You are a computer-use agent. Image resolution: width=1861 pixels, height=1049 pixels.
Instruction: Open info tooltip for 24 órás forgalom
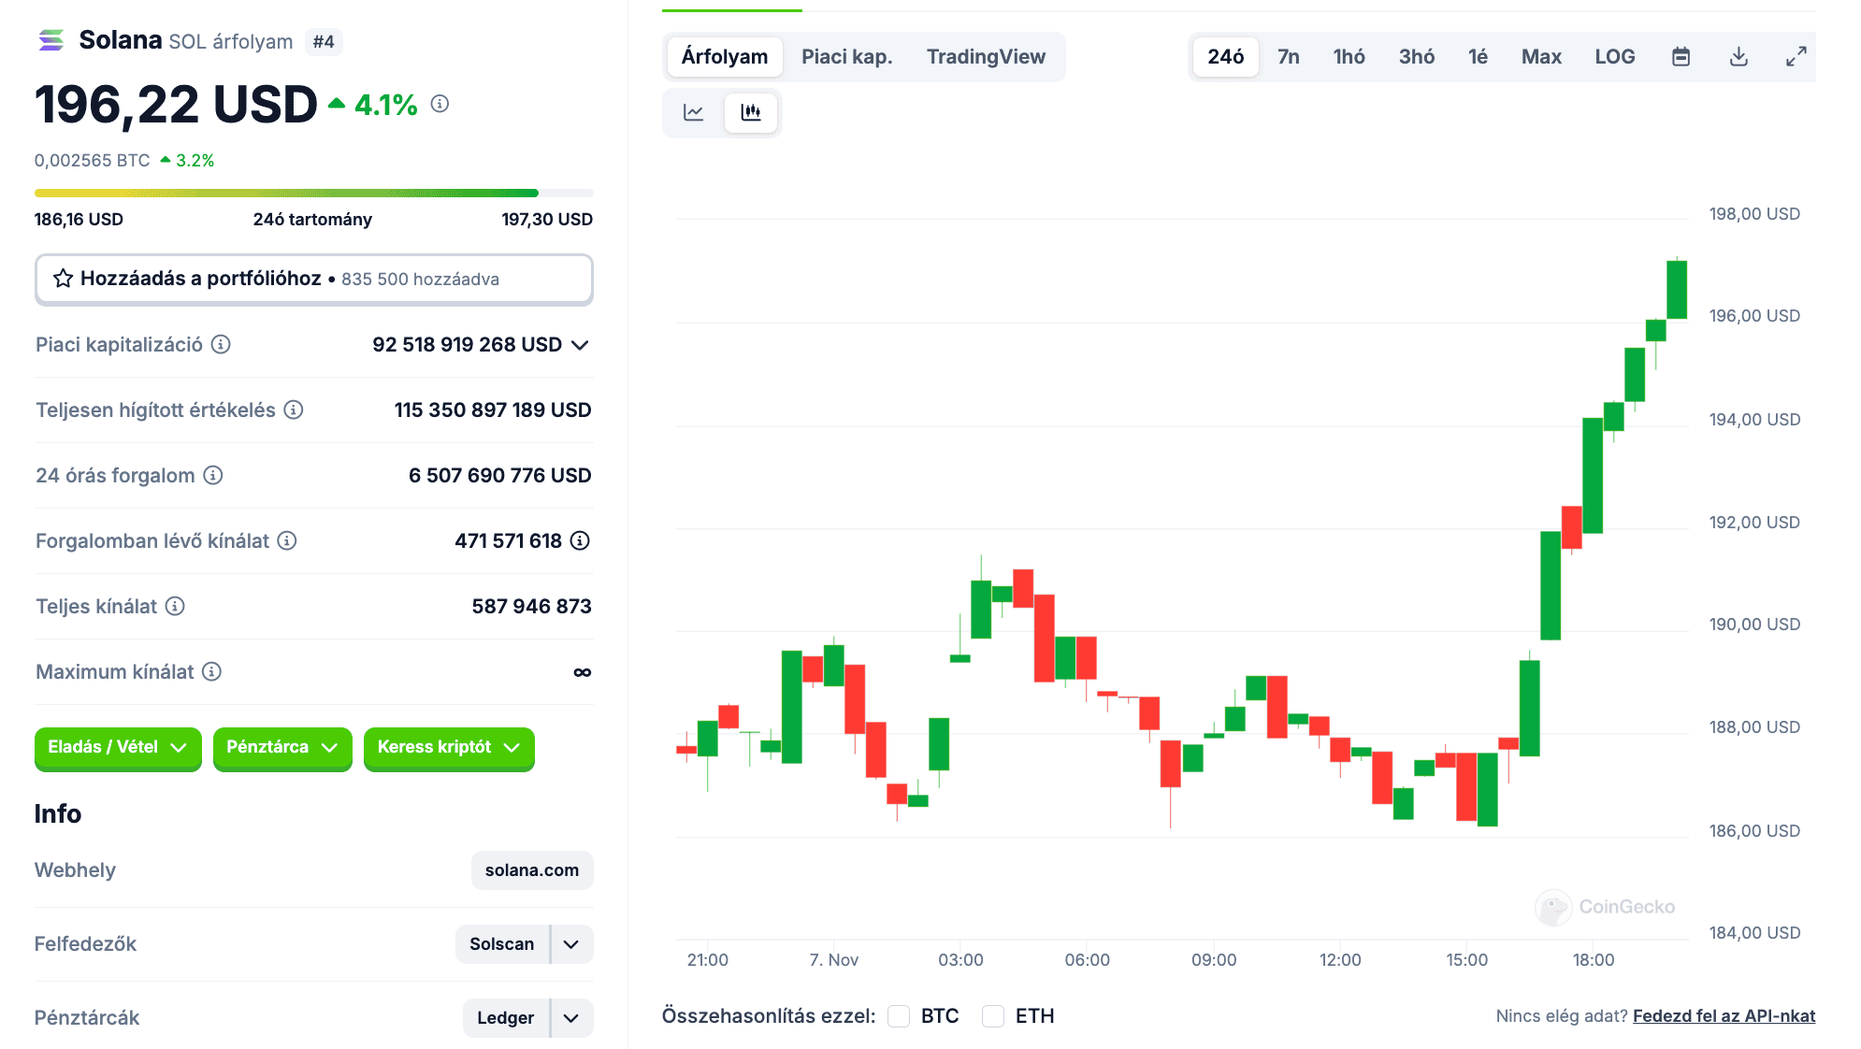pyautogui.click(x=213, y=475)
